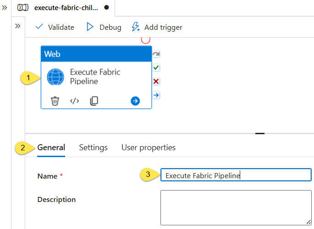
Task: Click the Name input field
Action: coord(236,175)
